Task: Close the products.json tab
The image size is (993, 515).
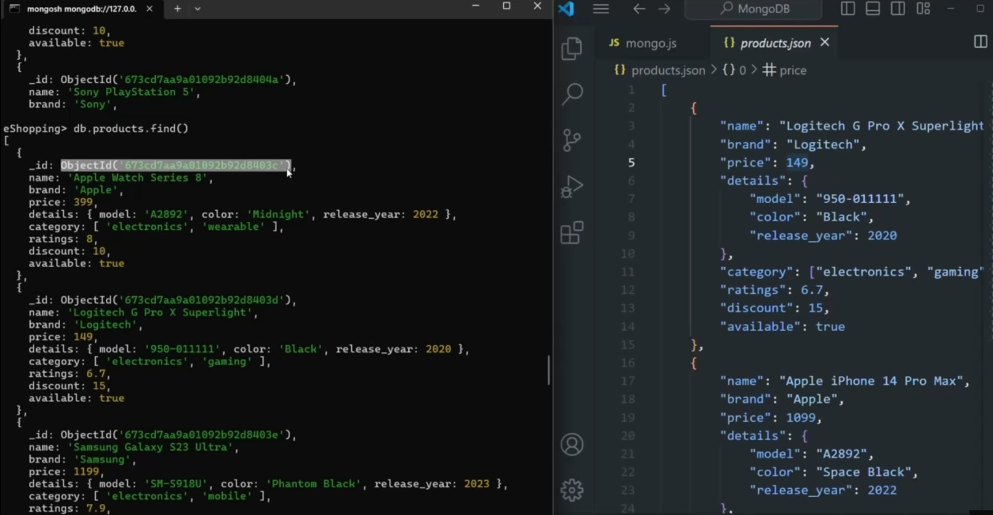Action: [x=825, y=42]
